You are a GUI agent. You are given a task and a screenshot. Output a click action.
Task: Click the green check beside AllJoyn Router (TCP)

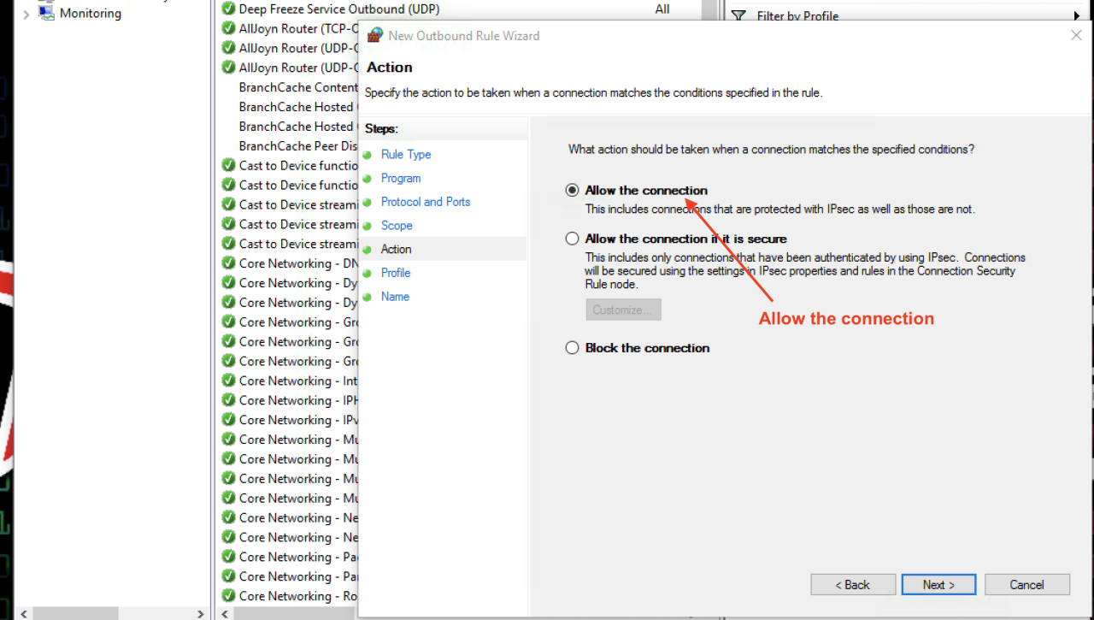pyautogui.click(x=228, y=28)
